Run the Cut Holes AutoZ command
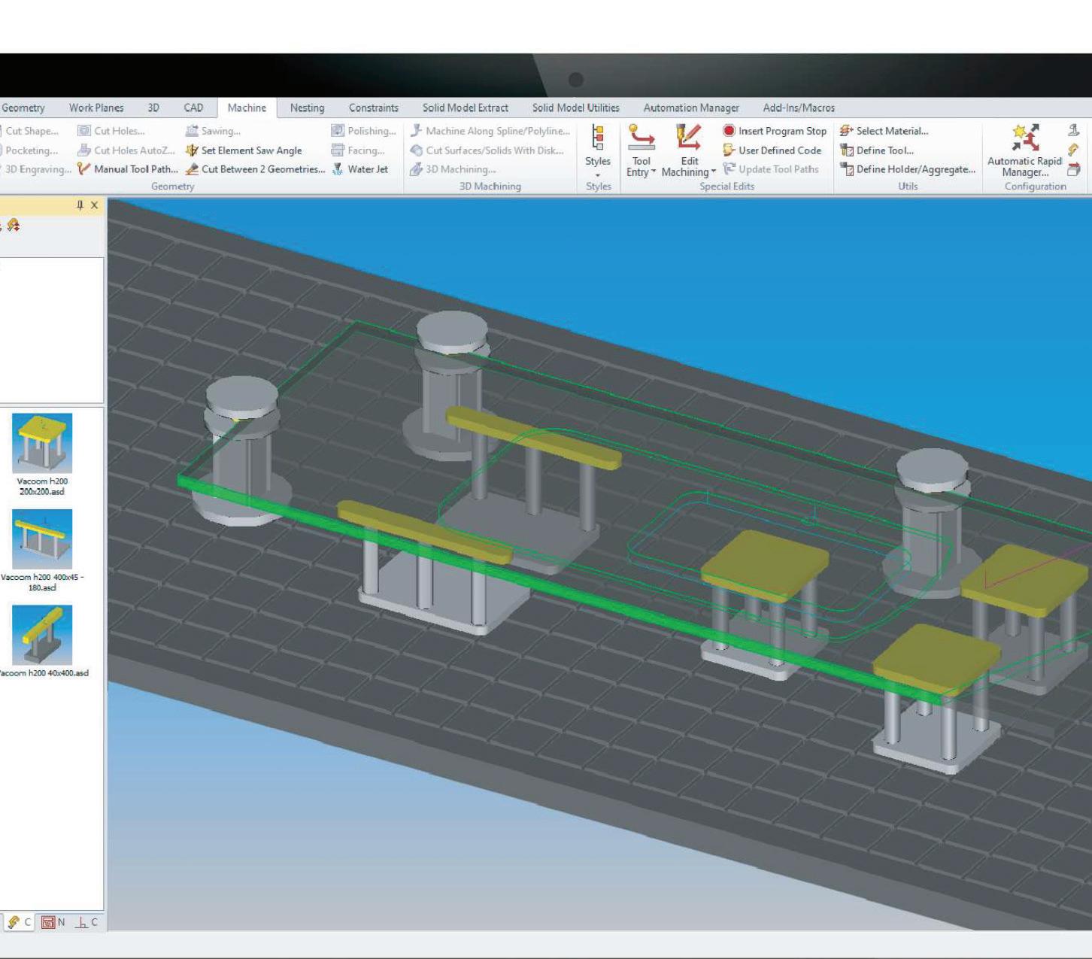Screen dimensions: 1092x959 (x=126, y=150)
